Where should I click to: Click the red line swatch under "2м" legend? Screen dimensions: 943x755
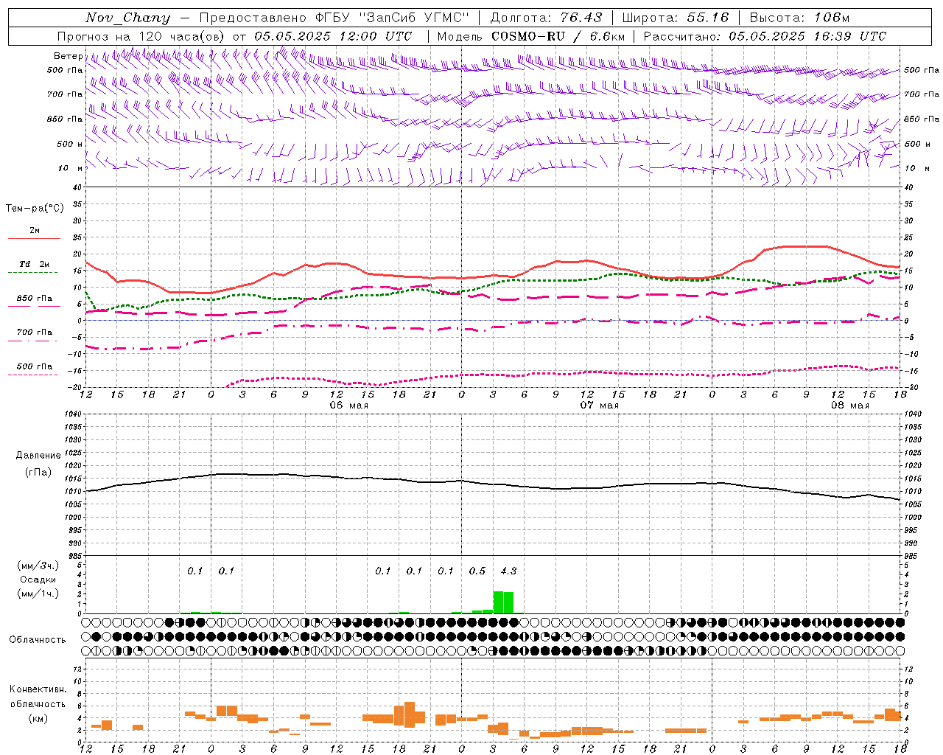pos(35,239)
